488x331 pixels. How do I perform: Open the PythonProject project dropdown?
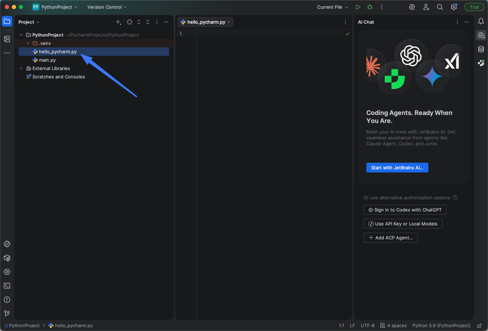55,7
